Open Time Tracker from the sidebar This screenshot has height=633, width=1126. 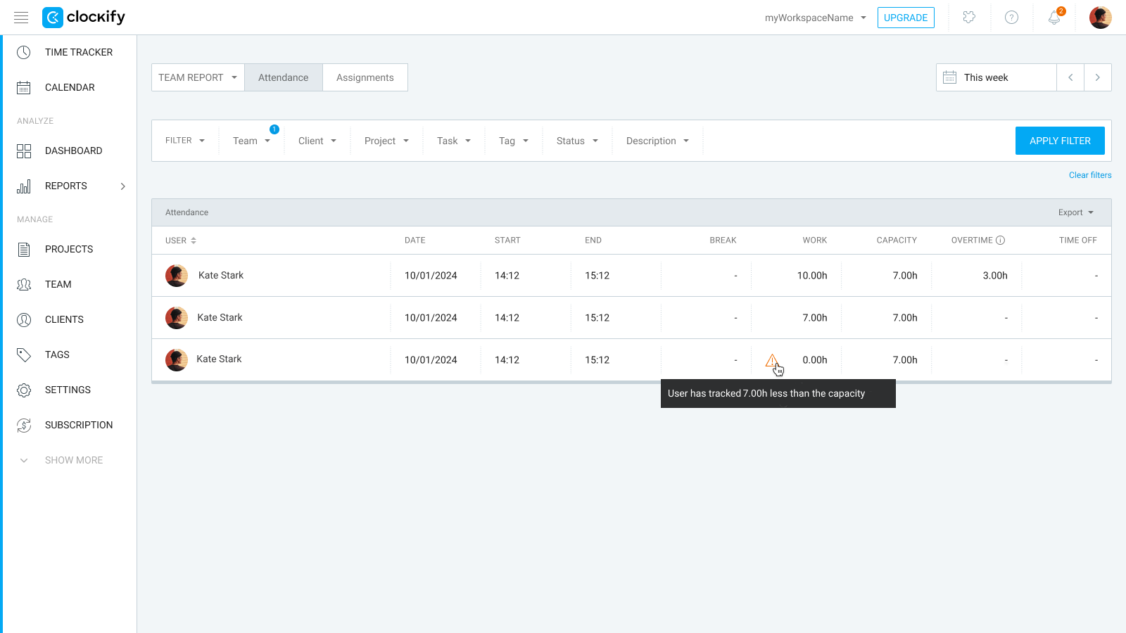click(78, 52)
